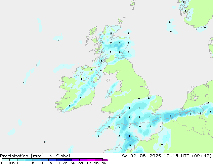The width and height of the screenshot is (213, 164).
Task: Click the "3" precipitation value on the map
Action: tap(130, 145)
